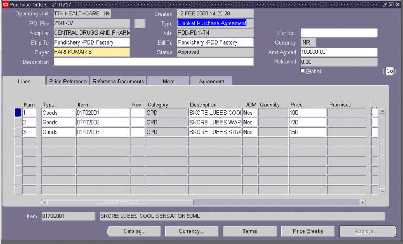Open Price Breaks for the line
Image resolution: width=403 pixels, height=244 pixels.
click(x=308, y=231)
